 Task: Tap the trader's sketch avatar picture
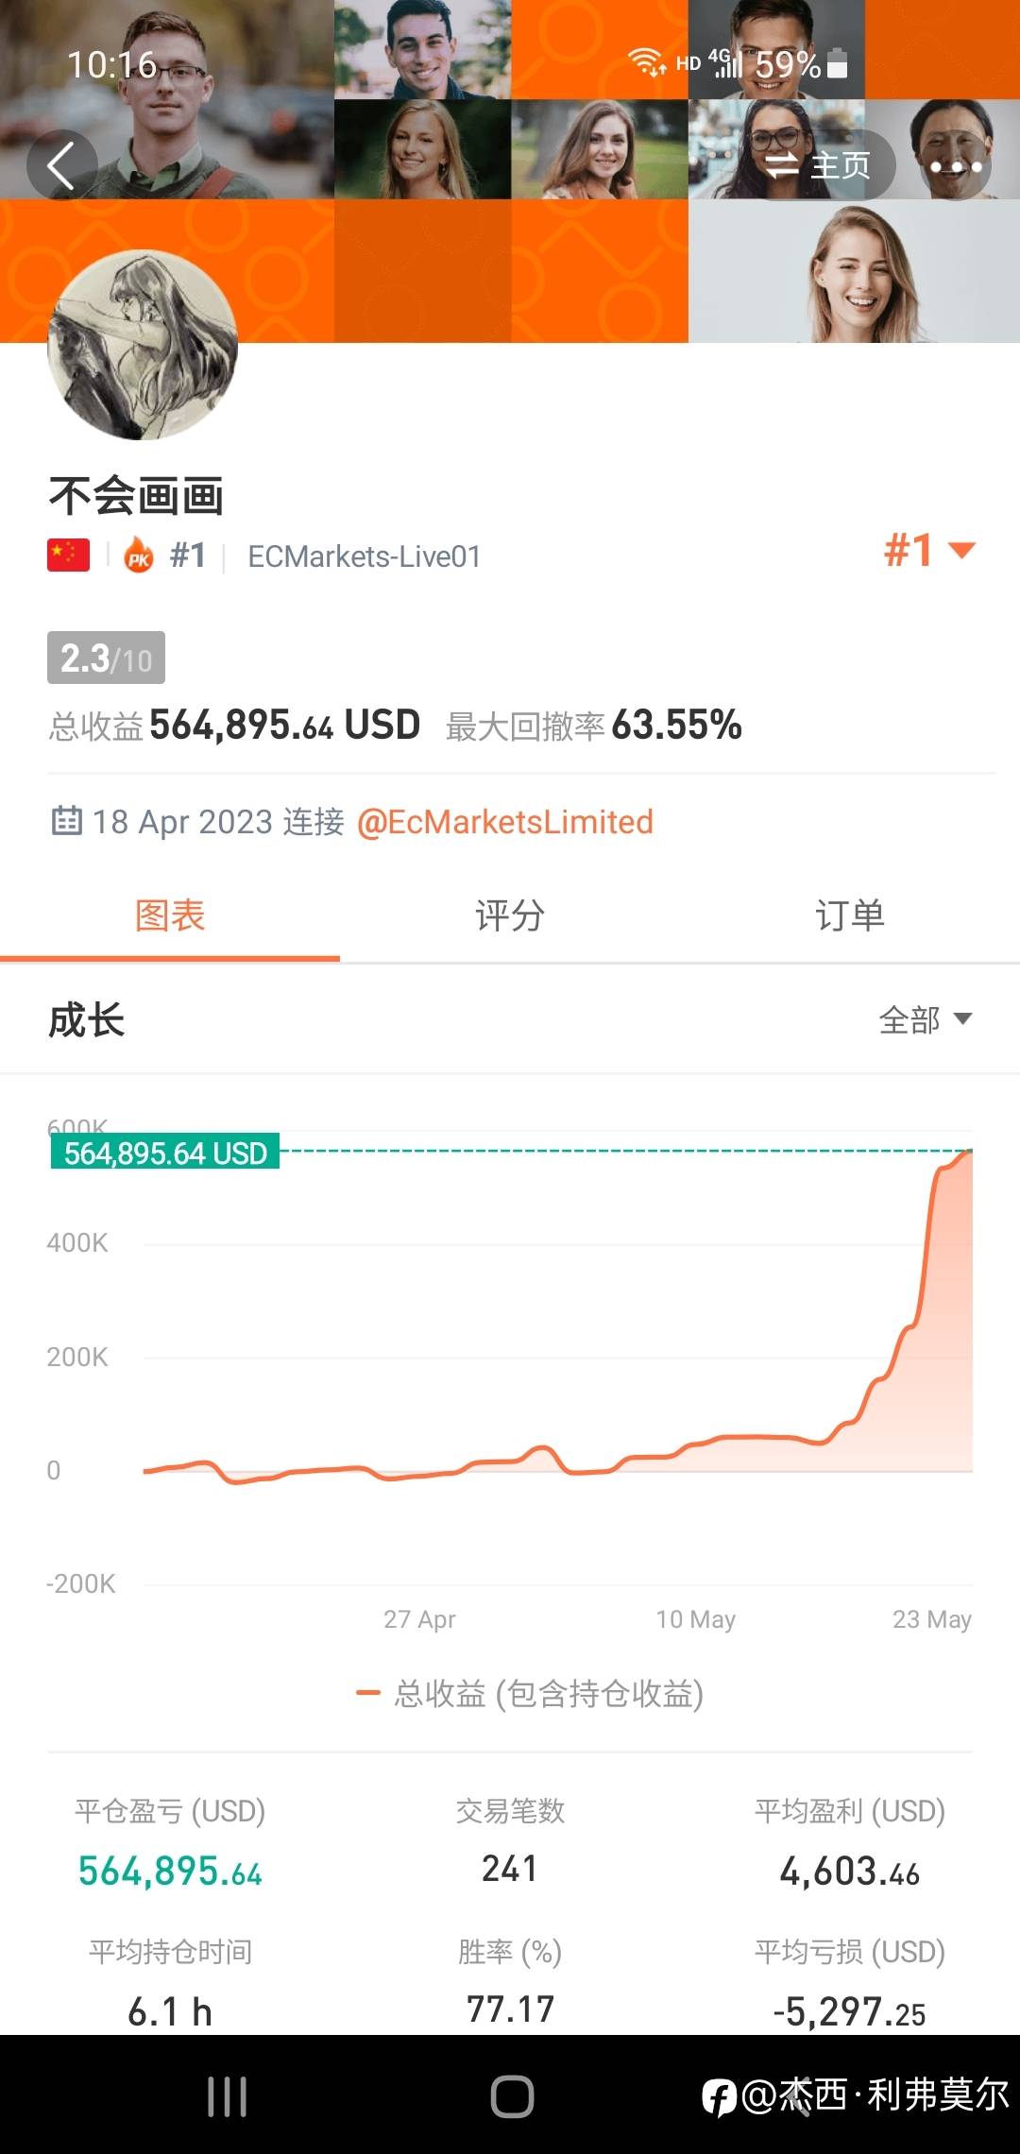(x=143, y=345)
